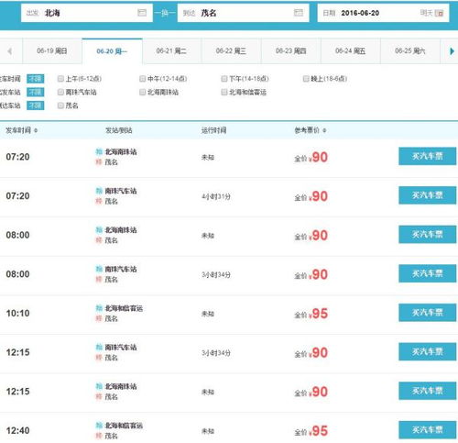
Task: Select 不限 for 到达车站 filter
Action: pyautogui.click(x=36, y=105)
